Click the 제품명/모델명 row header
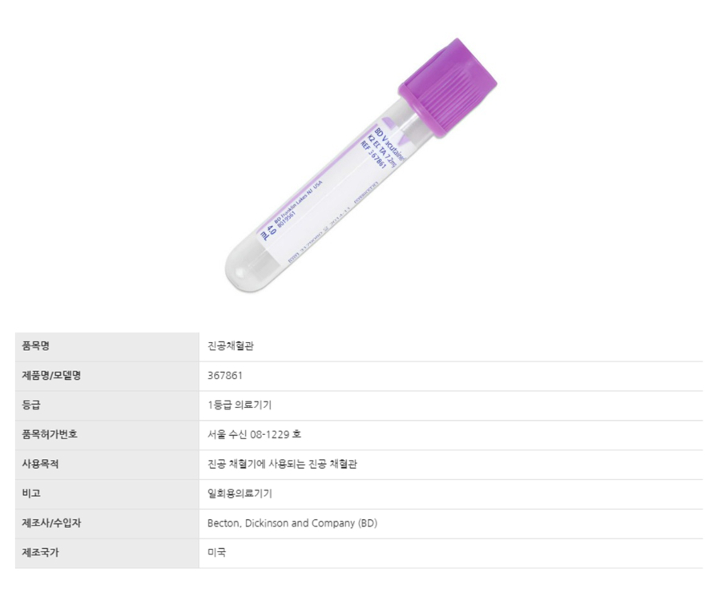721x601 pixels. pos(51,375)
